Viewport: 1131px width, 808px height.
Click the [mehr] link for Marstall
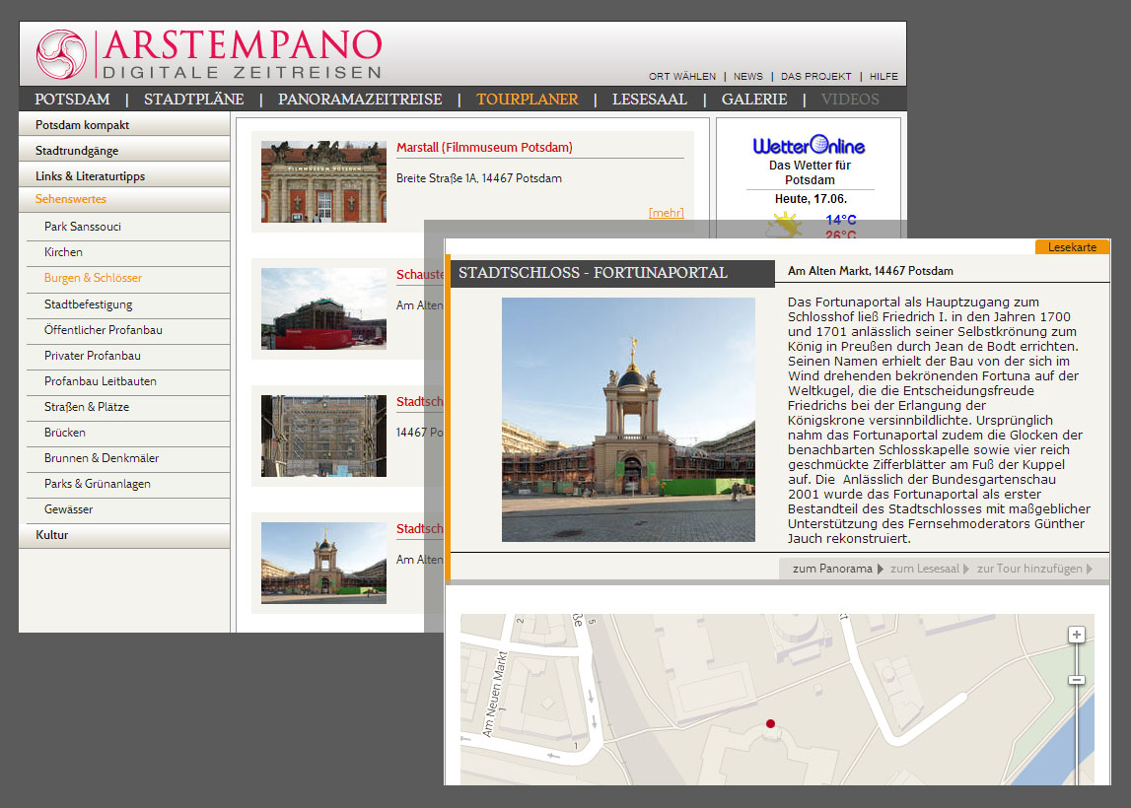point(666,213)
